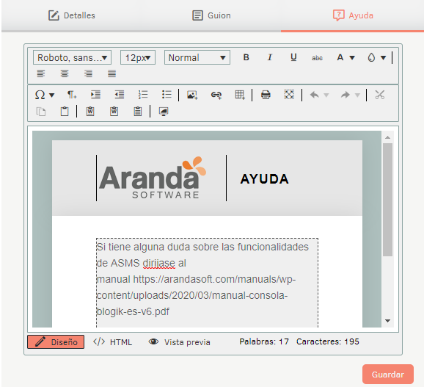This screenshot has height=387, width=424.
Task: Switch editor to HTML mode
Action: click(x=113, y=342)
